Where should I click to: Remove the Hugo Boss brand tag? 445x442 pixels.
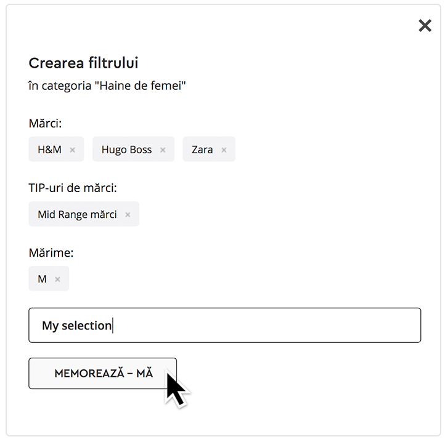point(163,150)
